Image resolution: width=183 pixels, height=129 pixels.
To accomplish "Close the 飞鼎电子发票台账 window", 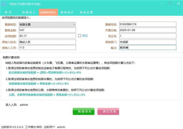I will tap(178, 4).
